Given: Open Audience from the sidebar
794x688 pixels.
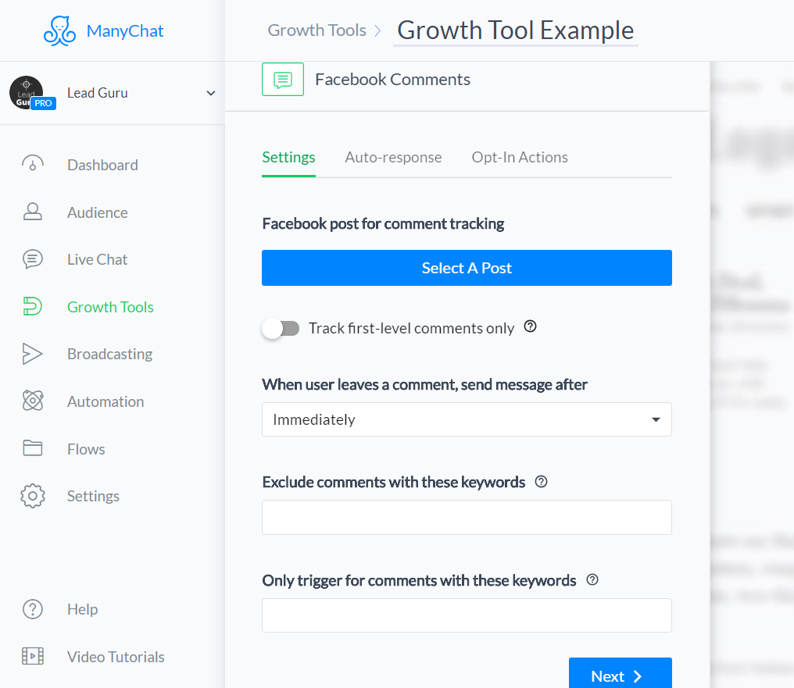Looking at the screenshot, I should tap(98, 212).
